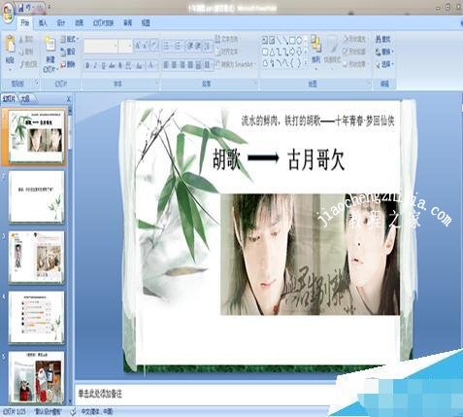Open the Font dialog launcher
The height and width of the screenshot is (417, 463).
pos(157,84)
